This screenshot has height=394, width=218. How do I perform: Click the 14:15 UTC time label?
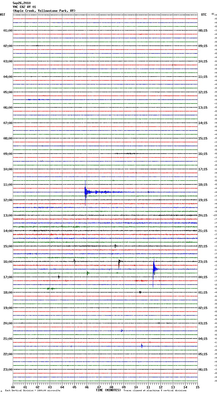point(203,123)
